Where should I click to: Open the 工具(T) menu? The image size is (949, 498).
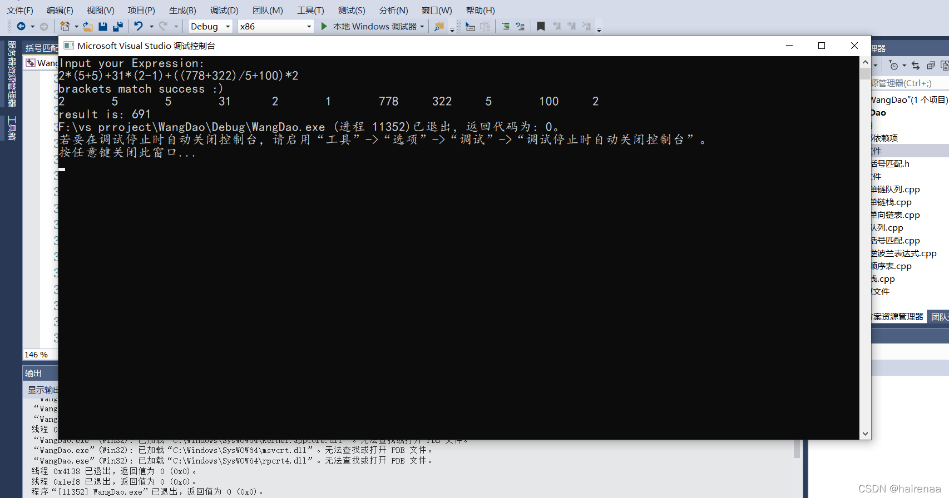[310, 10]
